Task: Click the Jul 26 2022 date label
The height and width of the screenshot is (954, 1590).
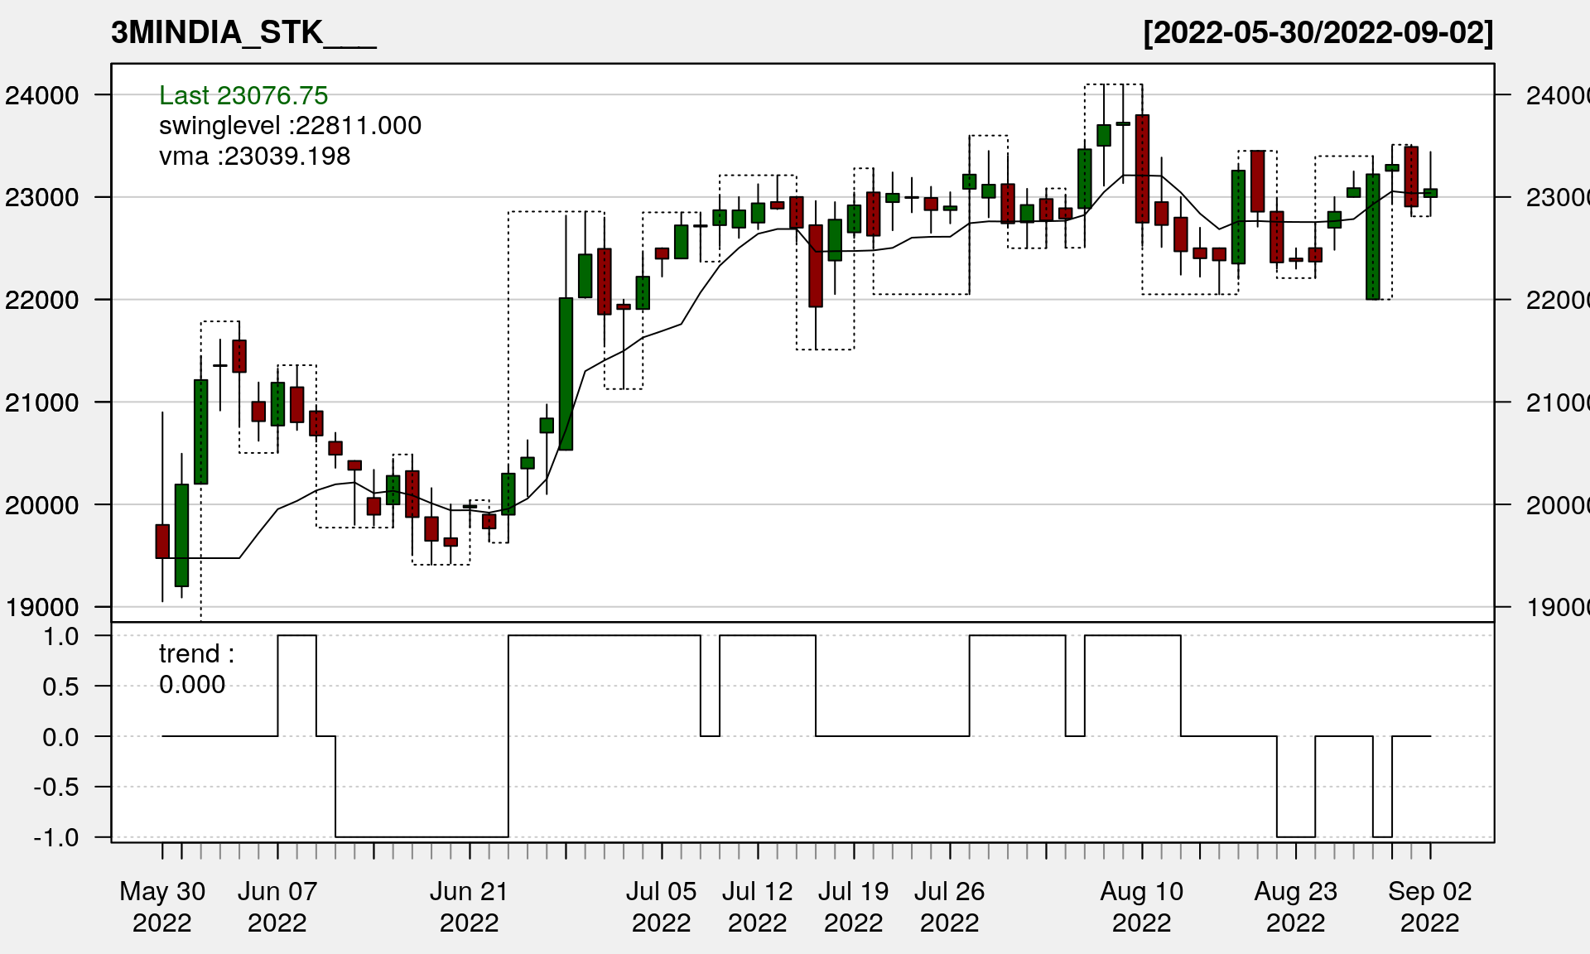Action: 949,906
